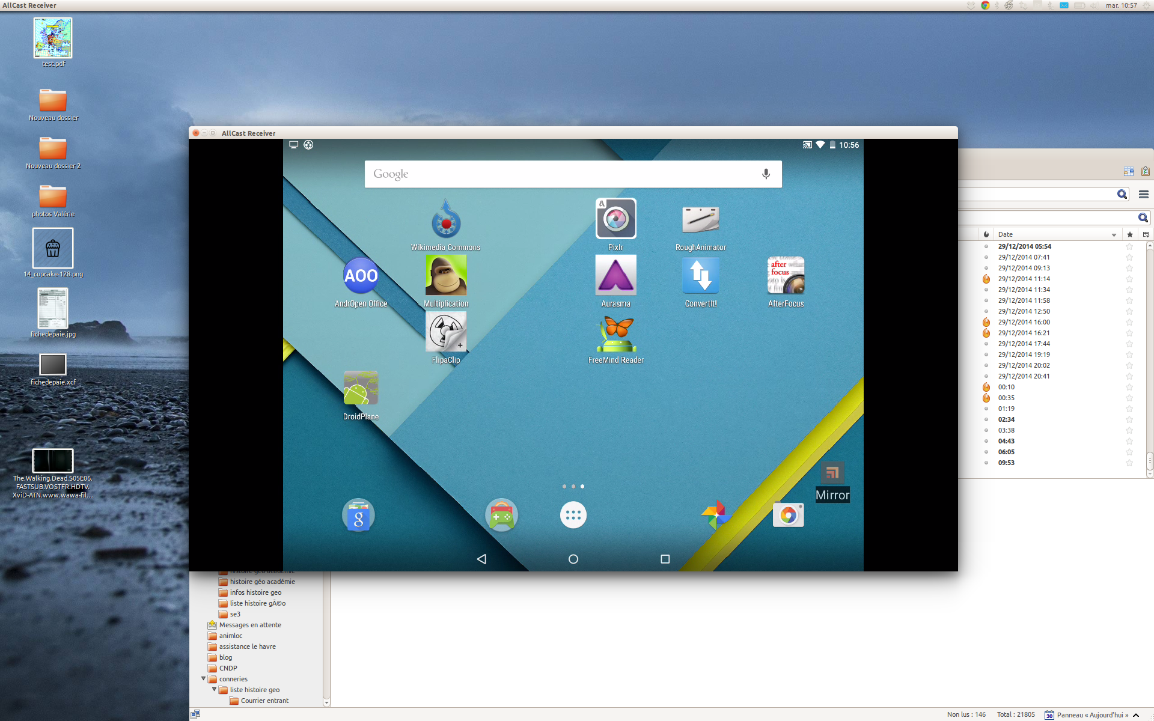This screenshot has height=721, width=1154.
Task: Tap the Android Back navigation button
Action: coord(481,559)
